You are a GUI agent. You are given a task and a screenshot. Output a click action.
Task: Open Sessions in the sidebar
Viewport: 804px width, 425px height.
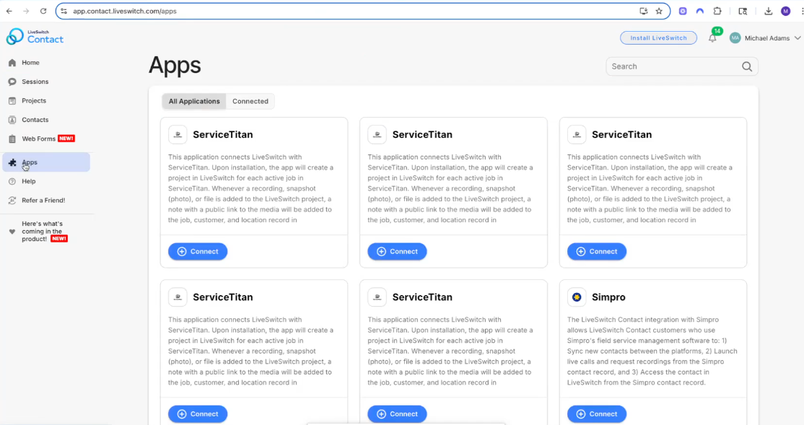(35, 82)
